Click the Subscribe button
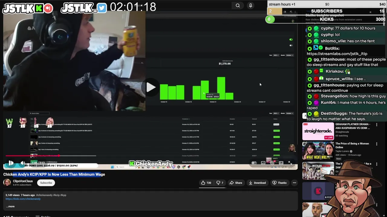The image size is (387, 217). (x=46, y=183)
